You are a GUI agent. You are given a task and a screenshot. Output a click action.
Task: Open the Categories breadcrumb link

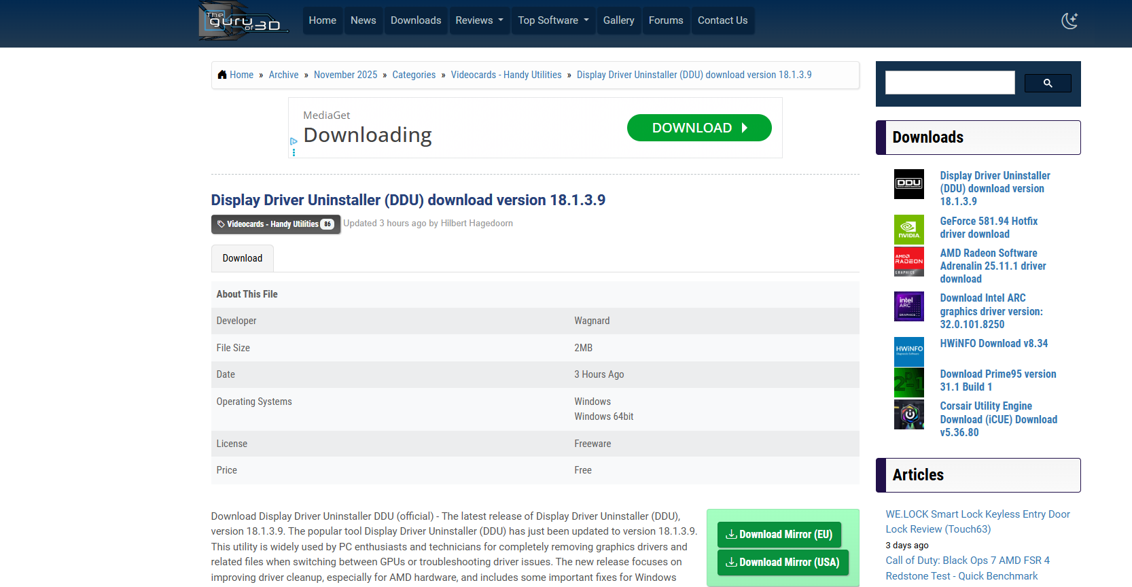coord(414,75)
